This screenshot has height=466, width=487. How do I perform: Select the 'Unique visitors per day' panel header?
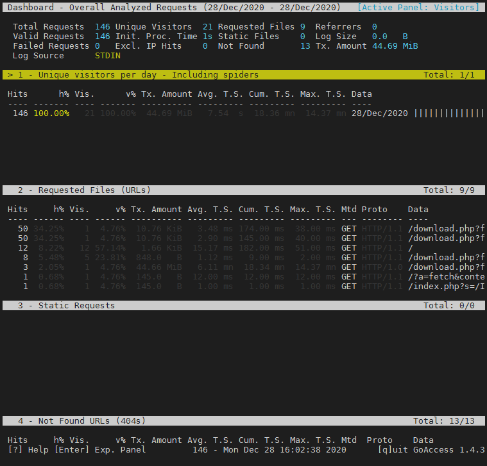pos(244,75)
